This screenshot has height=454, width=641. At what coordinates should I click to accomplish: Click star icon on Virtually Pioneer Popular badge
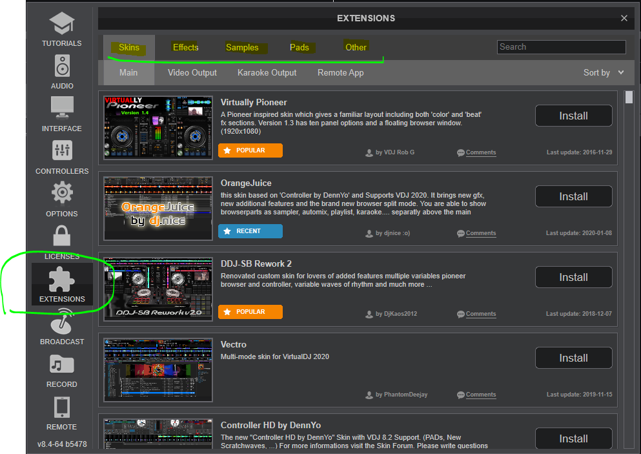(x=227, y=150)
